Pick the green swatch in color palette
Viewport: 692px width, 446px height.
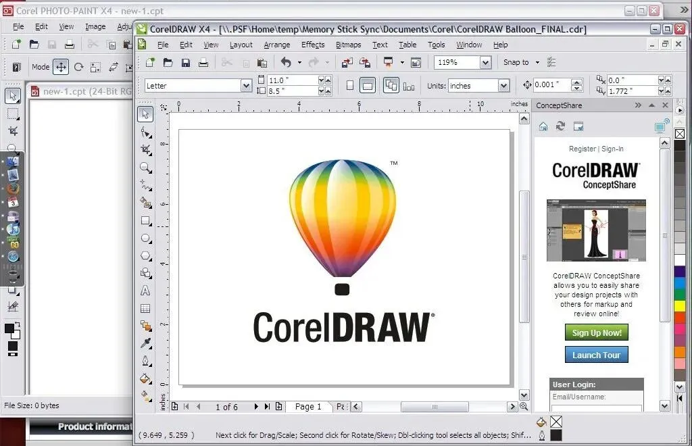pyautogui.click(x=680, y=294)
